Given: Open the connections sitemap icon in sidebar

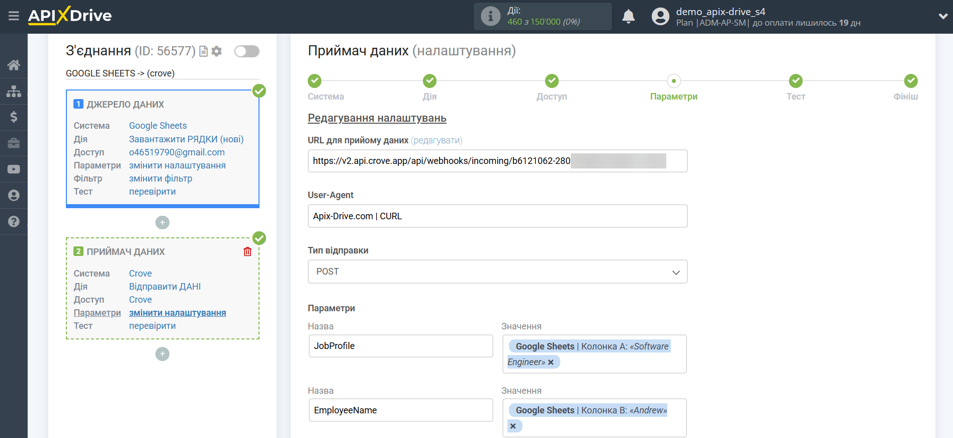Looking at the screenshot, I should click(14, 91).
